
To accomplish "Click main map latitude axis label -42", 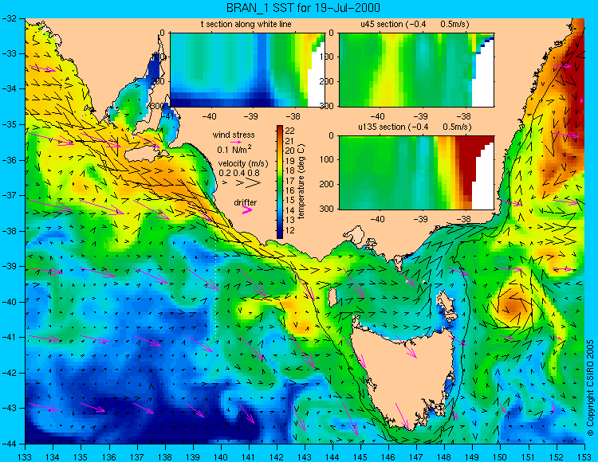I will [9, 373].
